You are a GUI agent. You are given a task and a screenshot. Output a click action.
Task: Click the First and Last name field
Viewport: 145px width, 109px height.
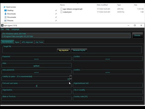(37, 86)
